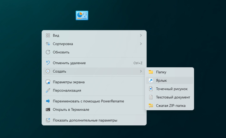The width and height of the screenshot is (226, 138).
Task: Click the grid icon next to Вид
Action: pyautogui.click(x=48, y=36)
